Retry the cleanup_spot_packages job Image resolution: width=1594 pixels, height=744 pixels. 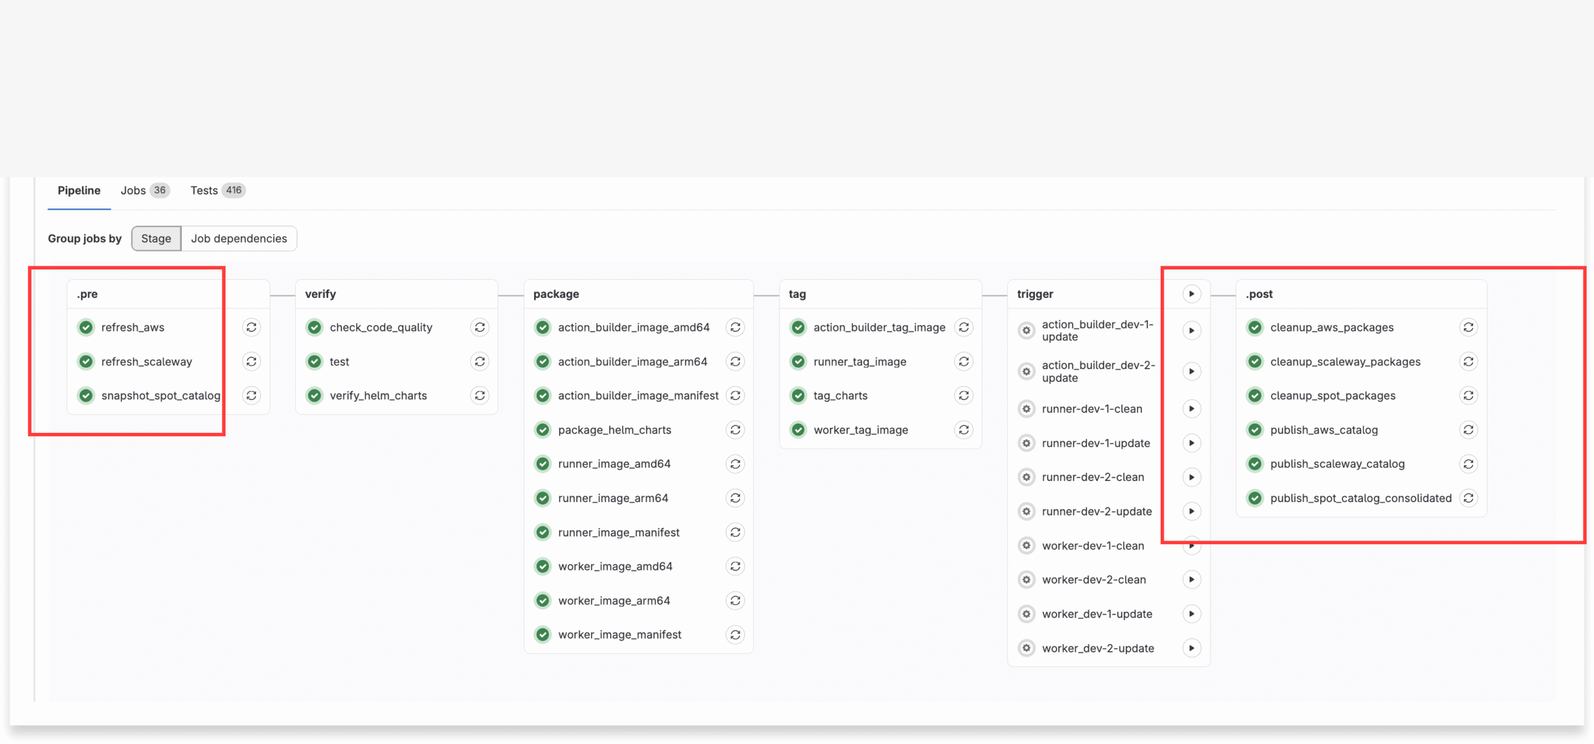click(x=1468, y=396)
